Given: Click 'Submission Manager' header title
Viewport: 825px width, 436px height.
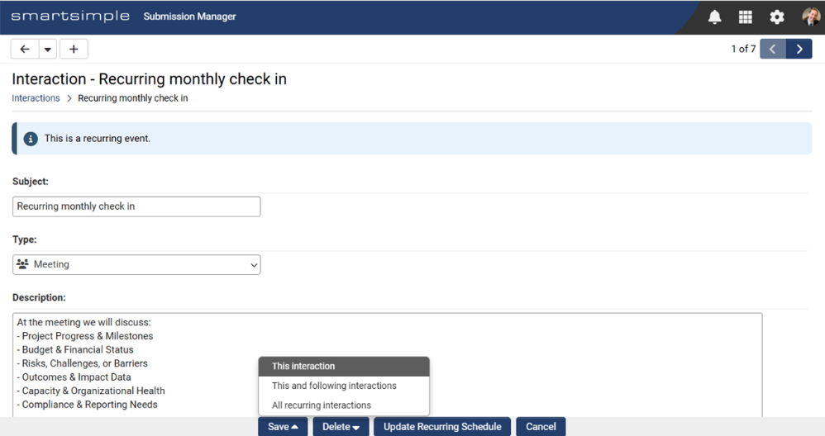Looking at the screenshot, I should point(189,17).
